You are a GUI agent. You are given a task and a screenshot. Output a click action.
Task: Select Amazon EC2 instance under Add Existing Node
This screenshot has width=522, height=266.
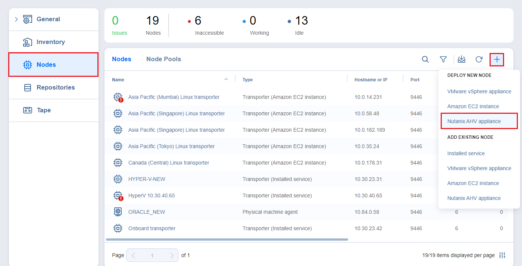coord(473,183)
